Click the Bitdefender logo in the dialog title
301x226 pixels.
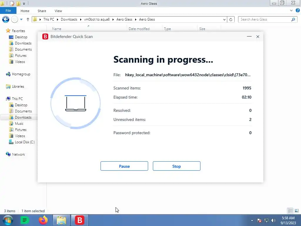point(45,36)
